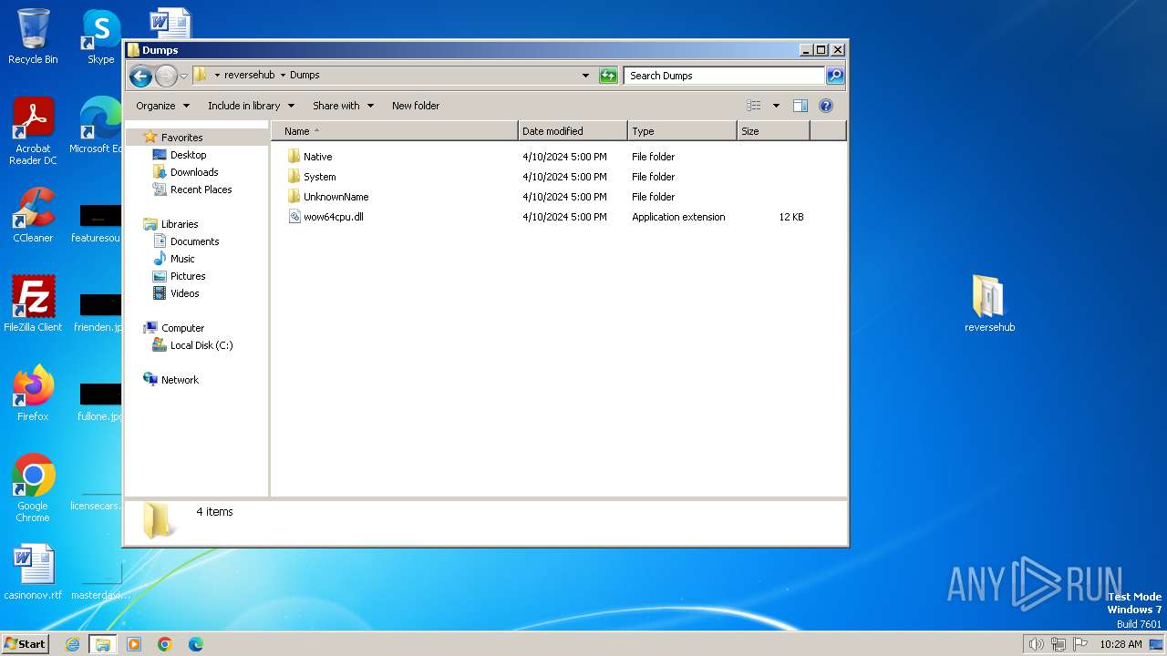Sort by Size column header
The image size is (1167, 656).
coord(773,131)
